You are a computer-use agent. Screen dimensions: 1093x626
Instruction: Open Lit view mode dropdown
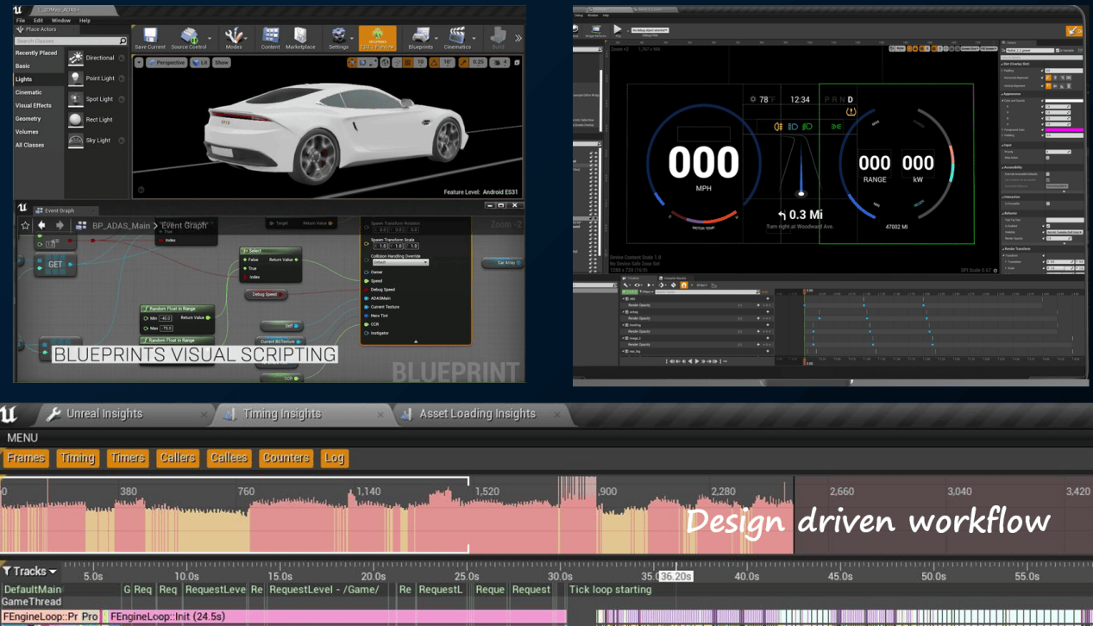click(201, 62)
